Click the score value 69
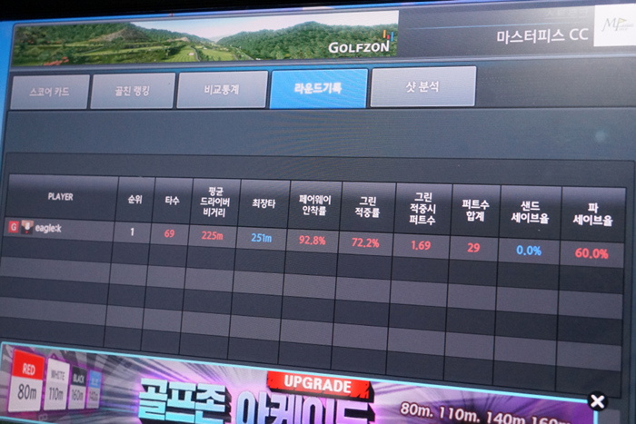 click(169, 233)
